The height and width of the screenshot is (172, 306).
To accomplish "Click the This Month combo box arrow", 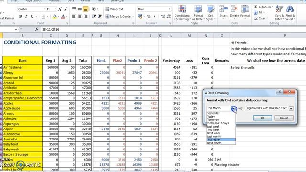I will click(x=234, y=108).
